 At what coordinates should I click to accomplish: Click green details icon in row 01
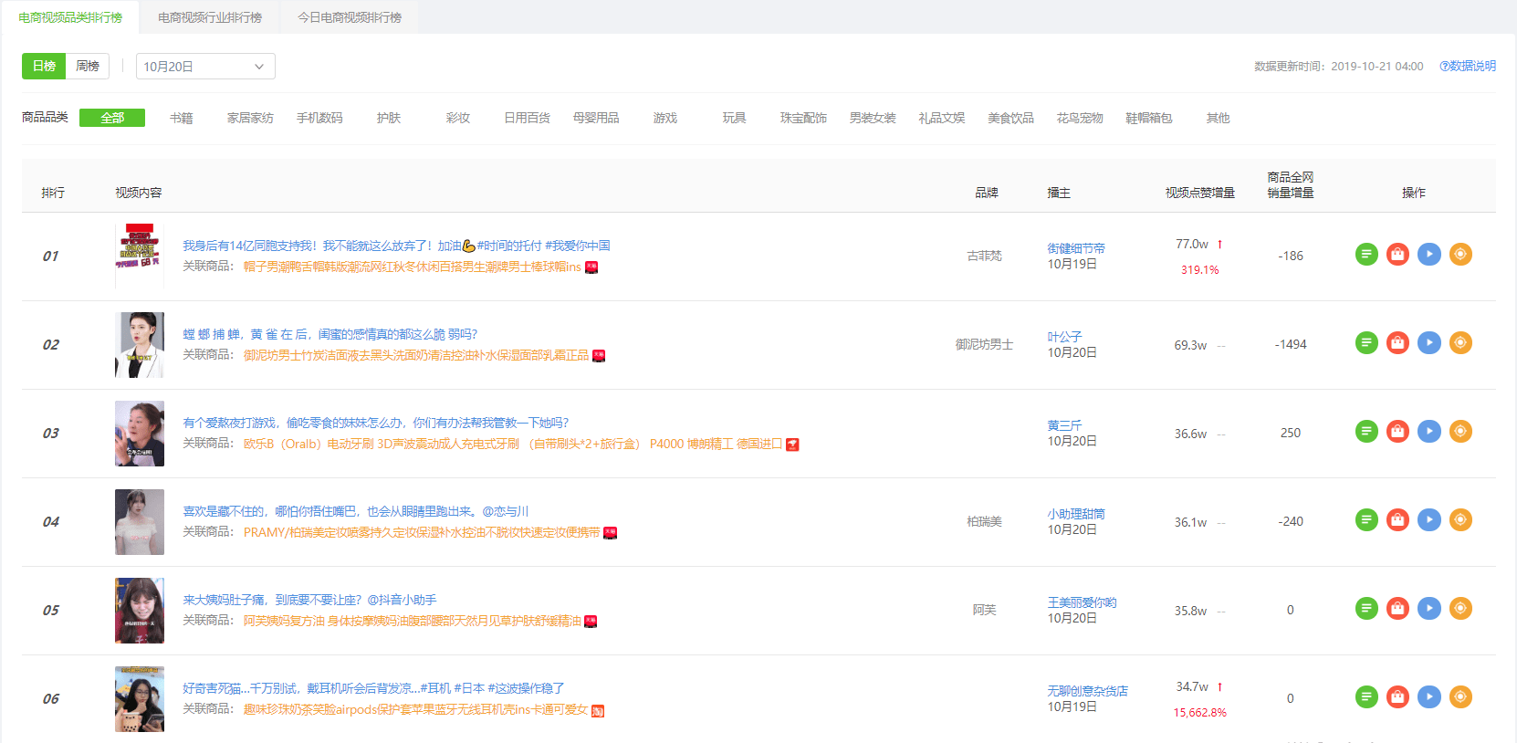point(1366,255)
